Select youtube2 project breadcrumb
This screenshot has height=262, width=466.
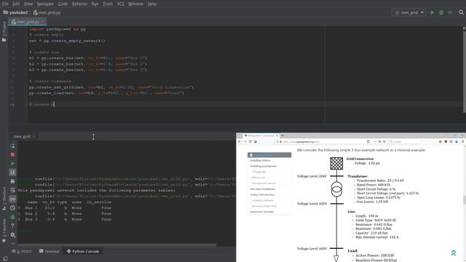pos(16,12)
